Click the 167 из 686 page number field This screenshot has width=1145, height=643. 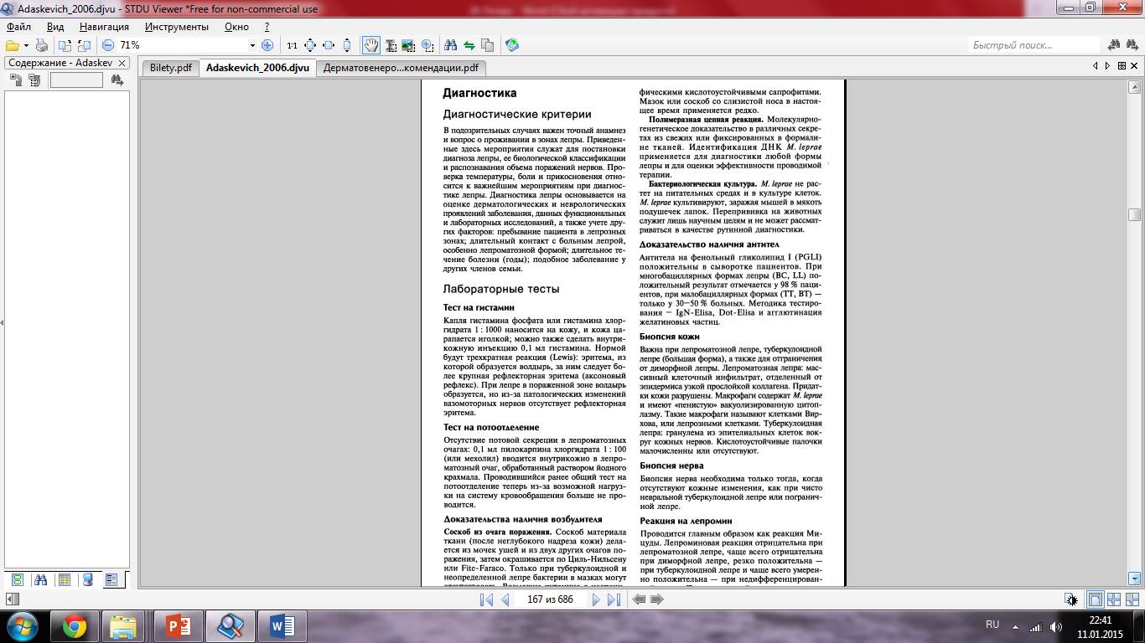click(x=550, y=599)
